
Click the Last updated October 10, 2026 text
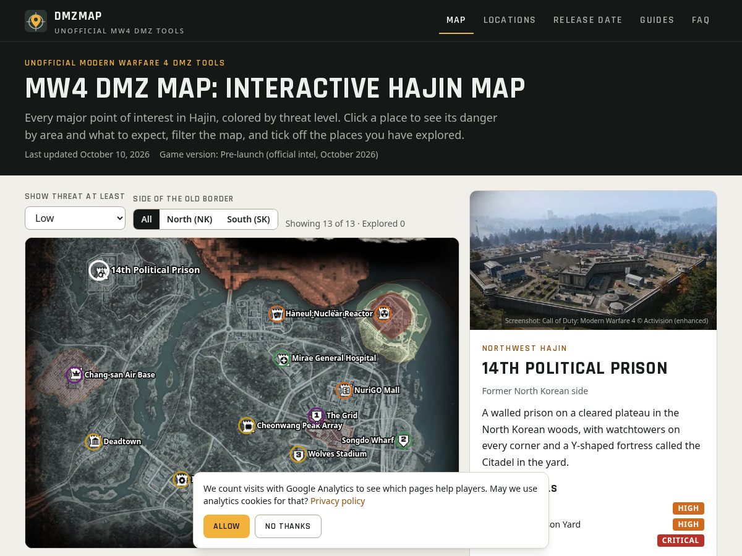click(x=87, y=154)
